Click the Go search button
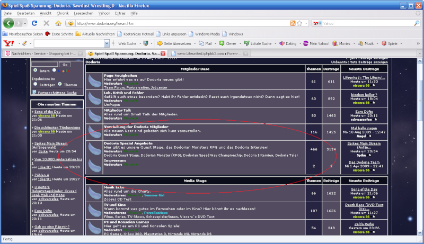424x244 pixels. [x=65, y=65]
